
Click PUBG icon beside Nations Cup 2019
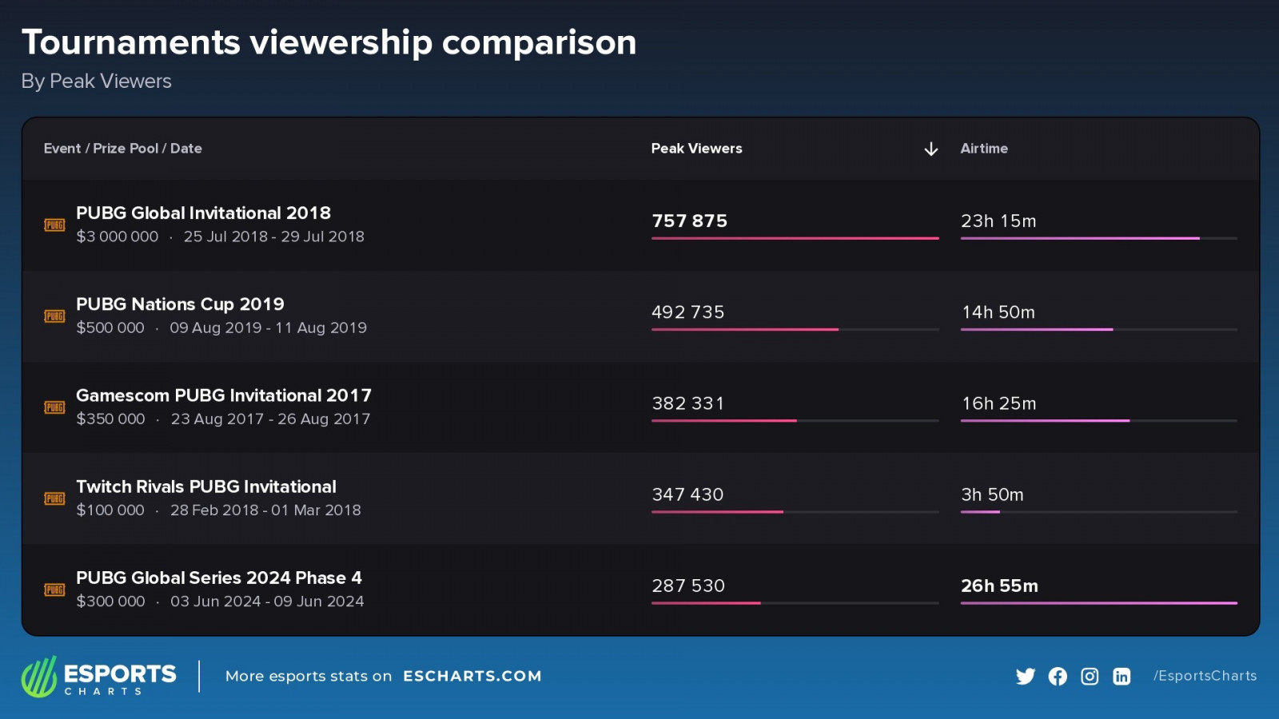[54, 316]
